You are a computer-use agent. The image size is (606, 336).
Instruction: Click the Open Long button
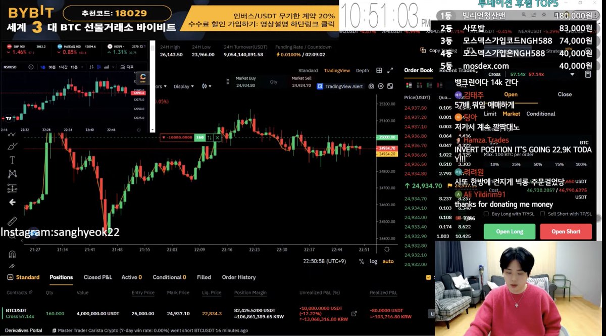click(510, 231)
